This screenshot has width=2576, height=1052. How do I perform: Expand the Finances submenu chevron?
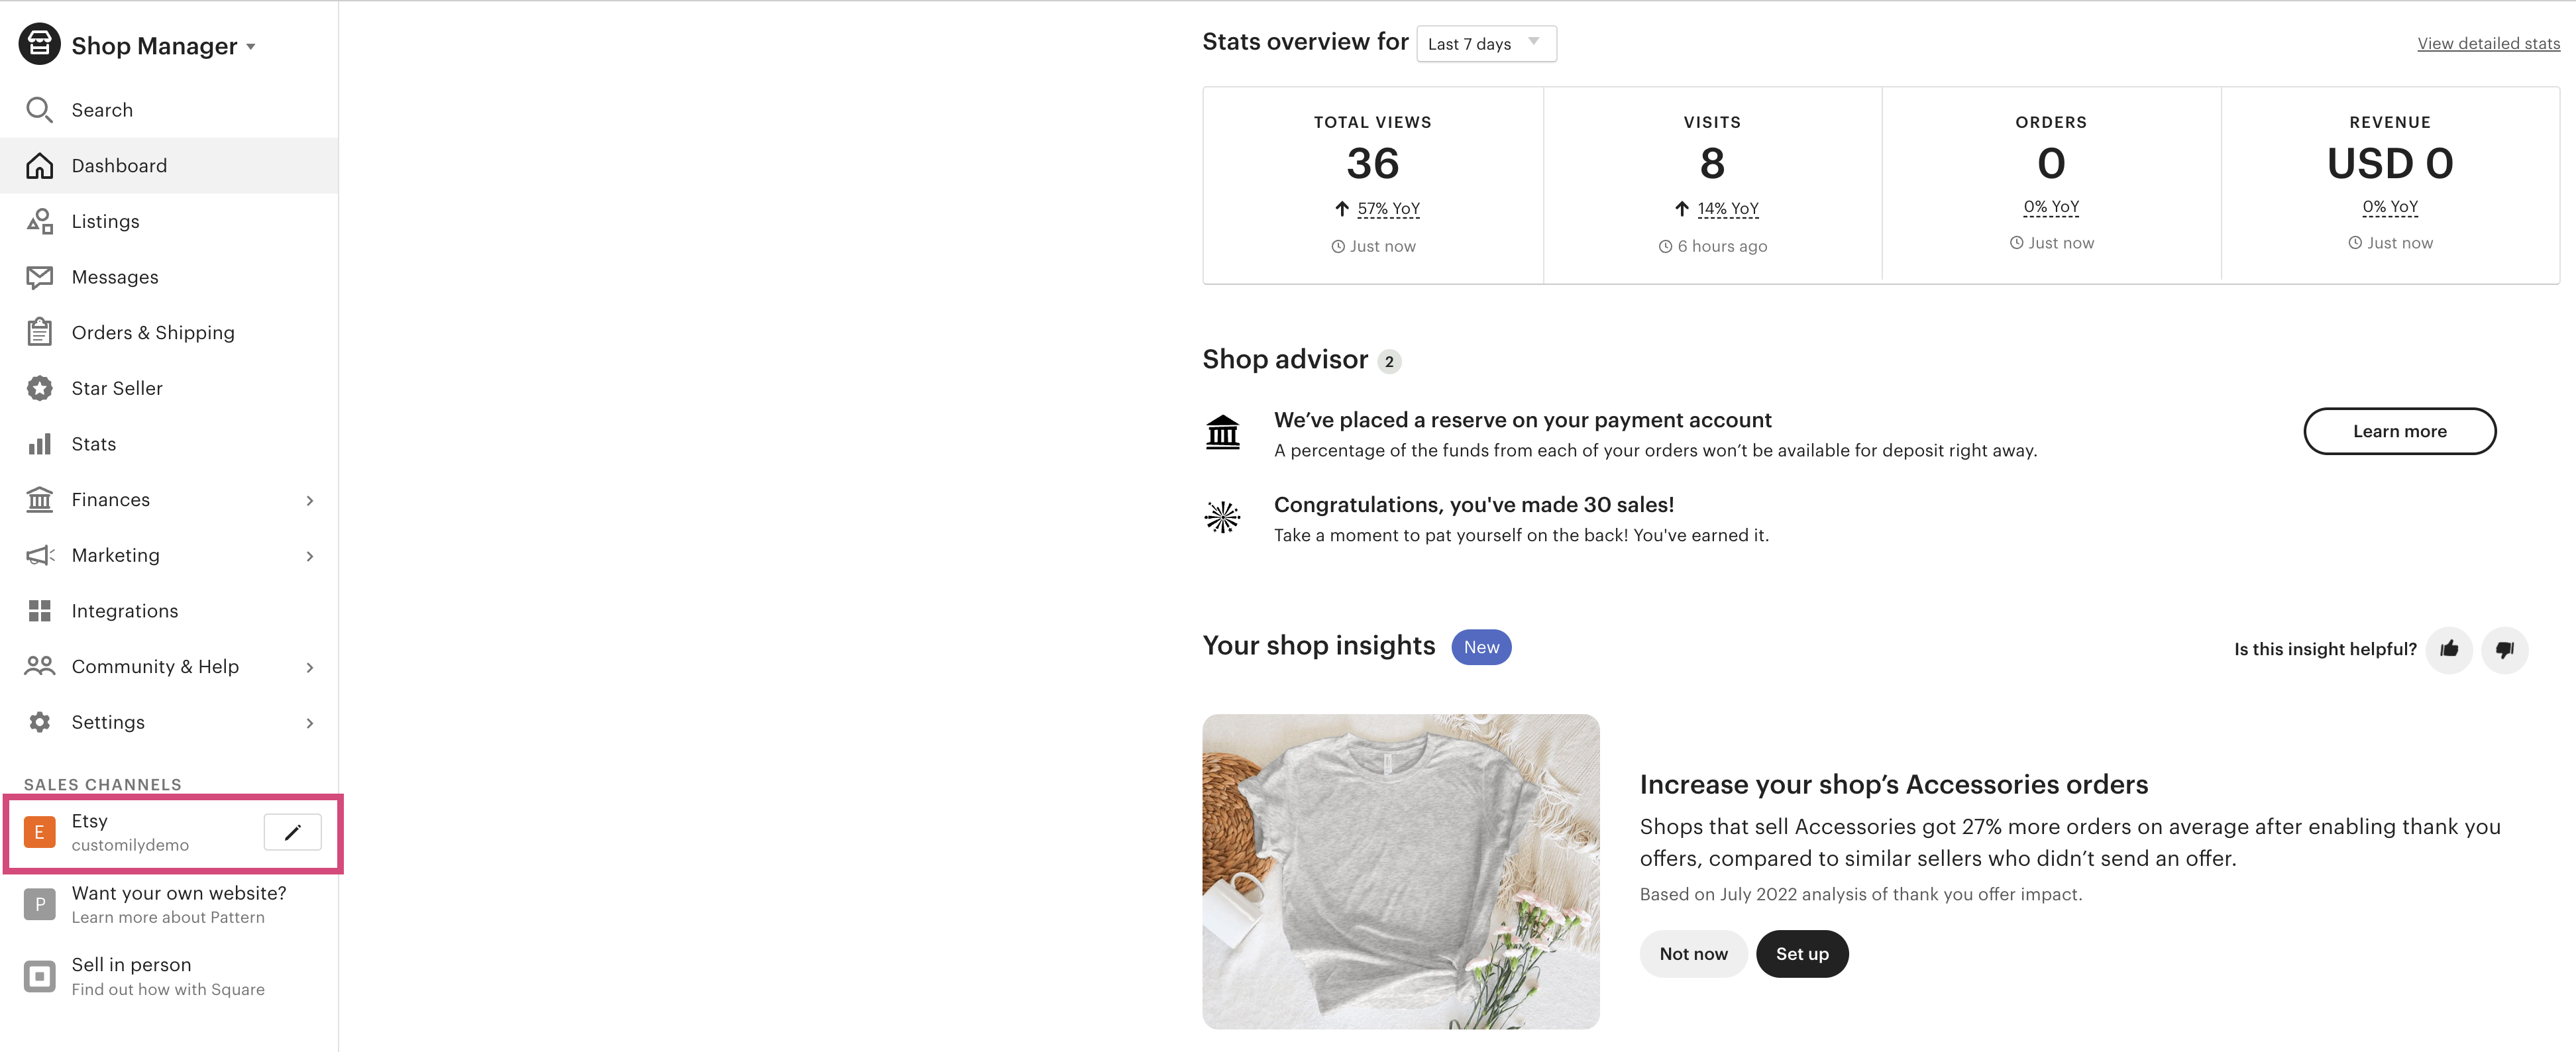[310, 500]
